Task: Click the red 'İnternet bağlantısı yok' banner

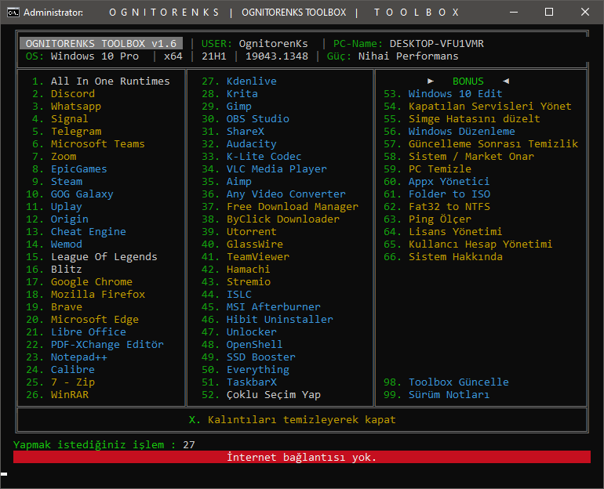Action: point(302,457)
